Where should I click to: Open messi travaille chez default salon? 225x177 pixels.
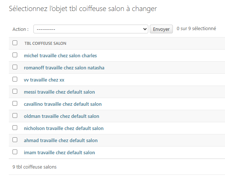(x=59, y=92)
